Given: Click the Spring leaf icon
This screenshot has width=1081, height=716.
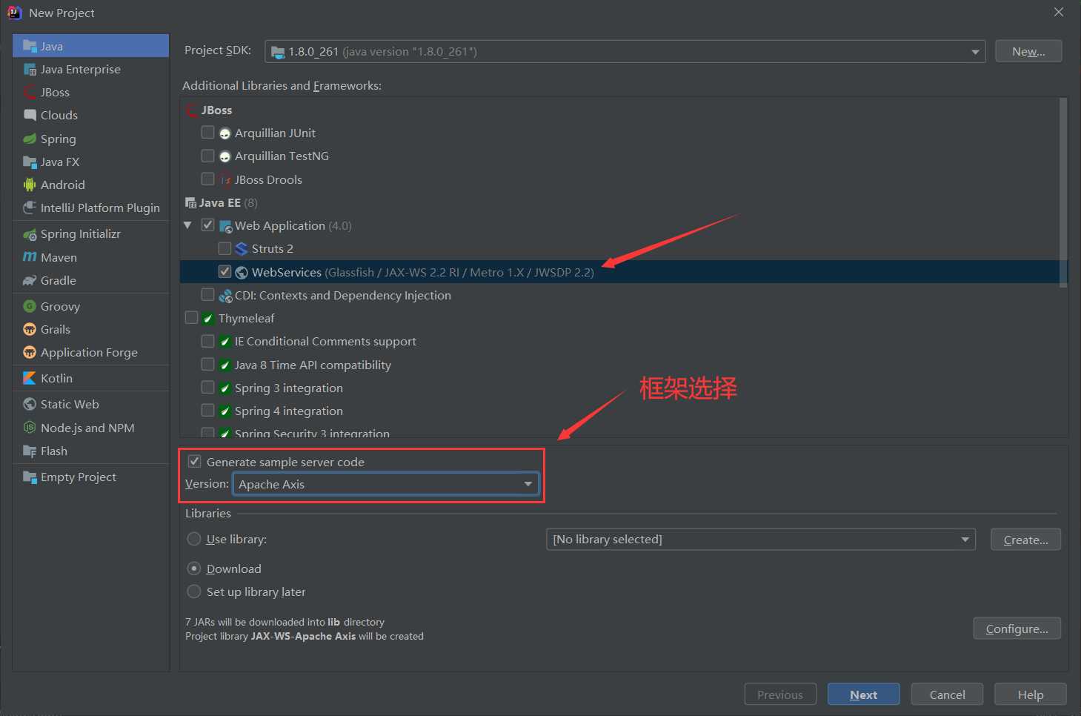Looking at the screenshot, I should click(30, 139).
